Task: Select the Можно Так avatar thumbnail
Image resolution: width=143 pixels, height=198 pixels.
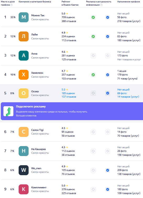Action: 24,17
